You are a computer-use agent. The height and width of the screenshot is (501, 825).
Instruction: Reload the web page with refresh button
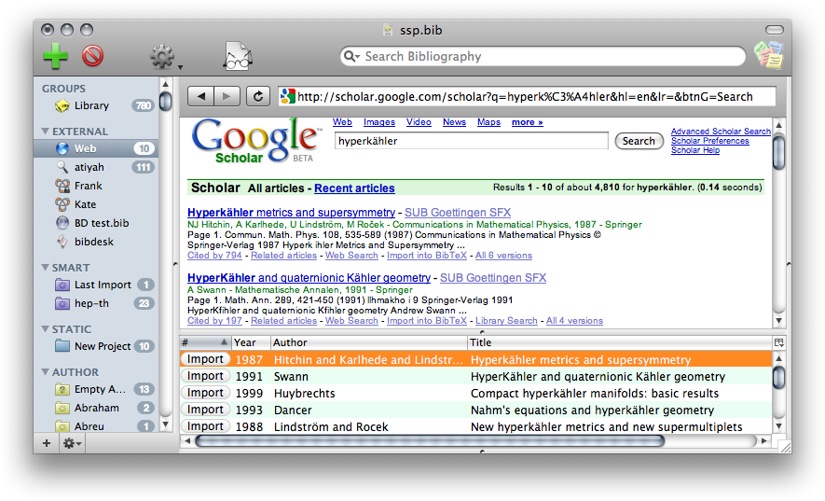(x=258, y=96)
